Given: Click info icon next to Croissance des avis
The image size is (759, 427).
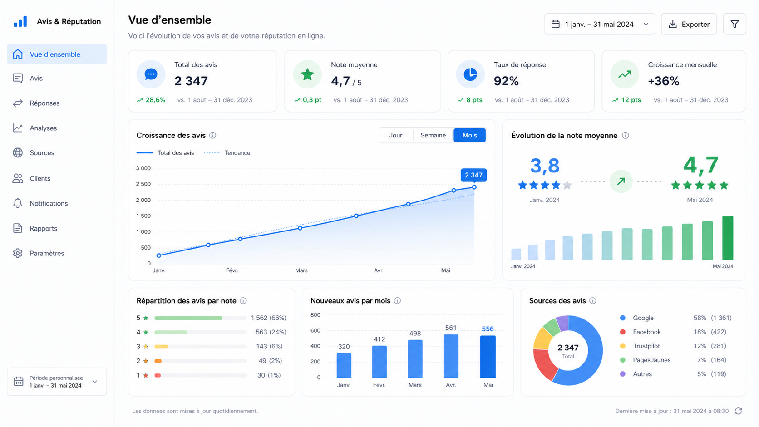Looking at the screenshot, I should click(x=212, y=135).
